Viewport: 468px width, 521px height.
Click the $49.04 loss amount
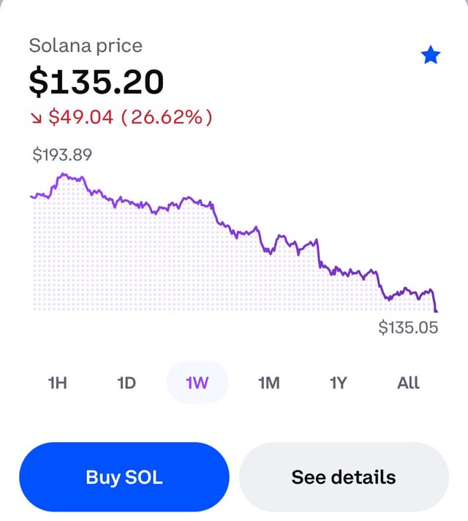click(x=81, y=117)
